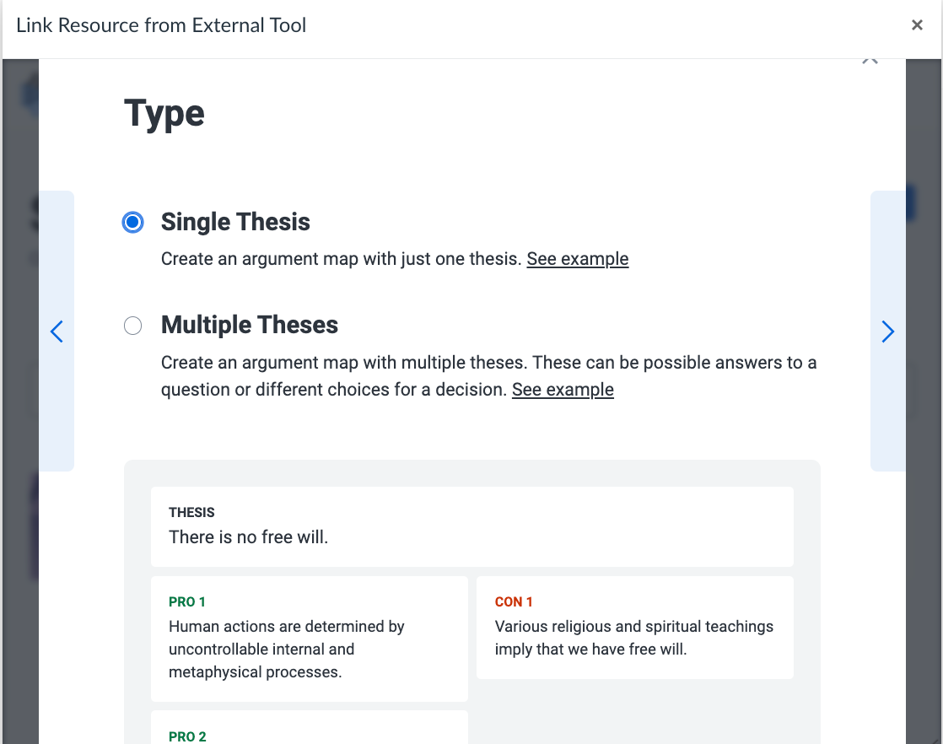The height and width of the screenshot is (744, 943).
Task: Open the See example link for Multiple Theses
Action: pos(563,390)
